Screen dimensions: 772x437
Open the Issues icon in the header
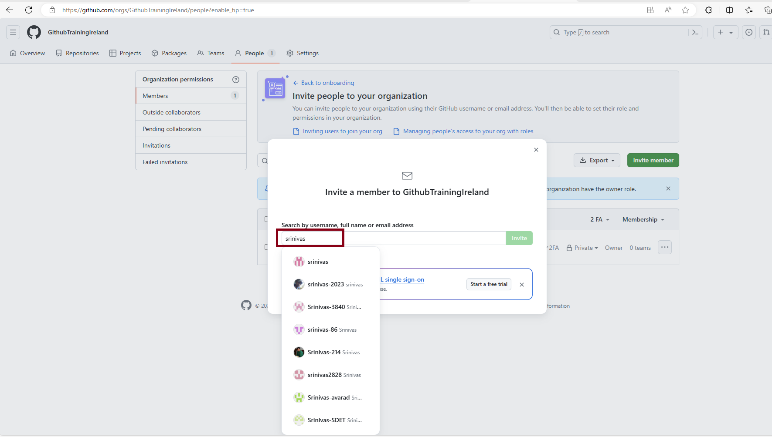(749, 32)
